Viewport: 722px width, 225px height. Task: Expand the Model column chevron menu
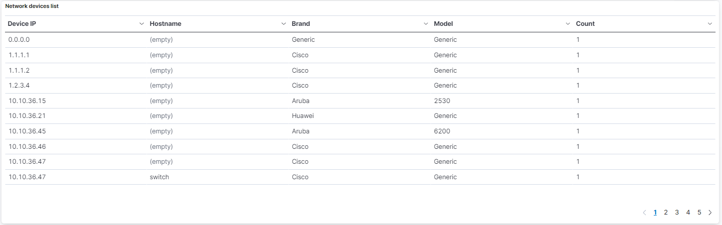tap(568, 24)
